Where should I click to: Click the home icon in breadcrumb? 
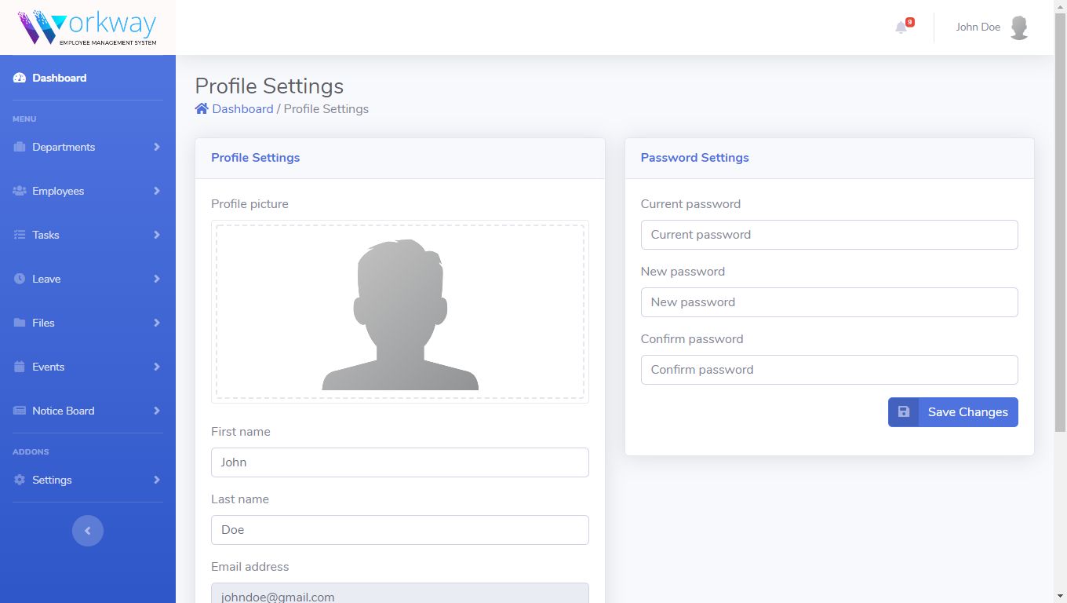202,108
